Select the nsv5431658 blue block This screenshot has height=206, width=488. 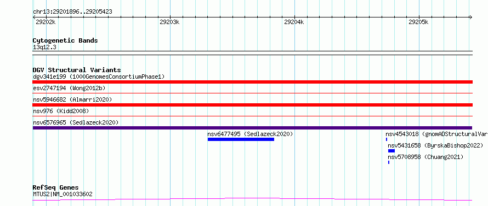391,151
